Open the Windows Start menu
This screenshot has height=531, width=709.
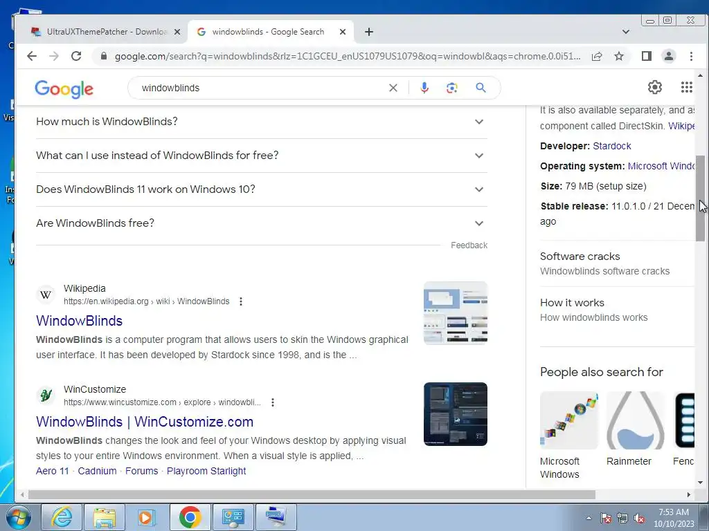tap(18, 517)
